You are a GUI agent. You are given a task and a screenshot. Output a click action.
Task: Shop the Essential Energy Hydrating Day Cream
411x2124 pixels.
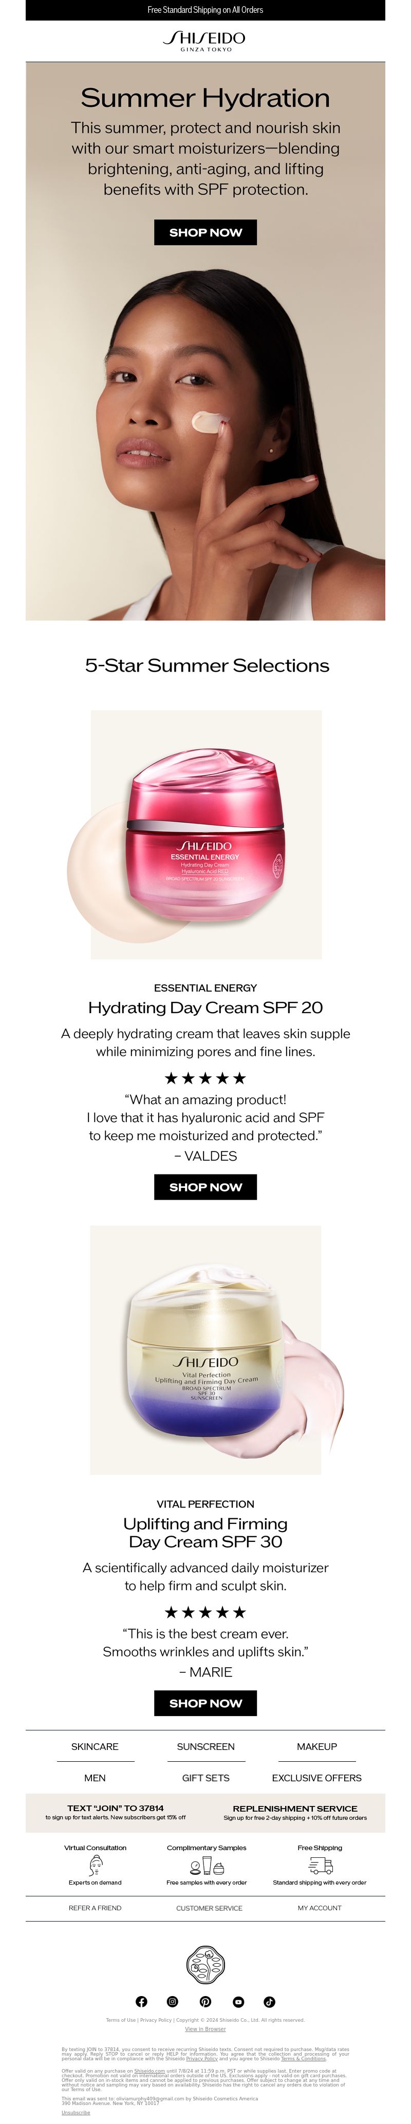pyautogui.click(x=205, y=1186)
